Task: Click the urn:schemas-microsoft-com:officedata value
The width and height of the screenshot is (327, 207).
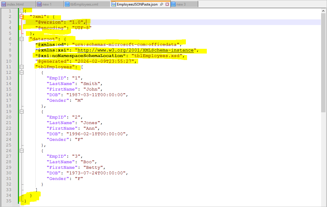Action: tap(126, 45)
